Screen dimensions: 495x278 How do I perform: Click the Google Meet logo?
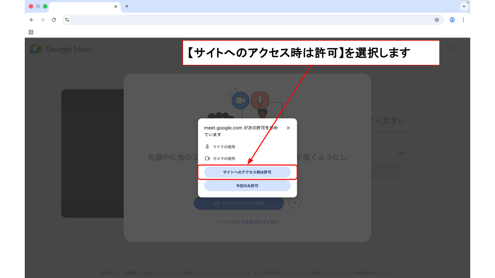pos(61,49)
